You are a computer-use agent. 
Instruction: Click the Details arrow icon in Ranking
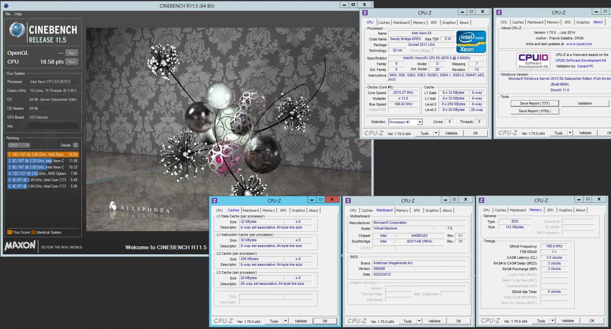point(76,145)
